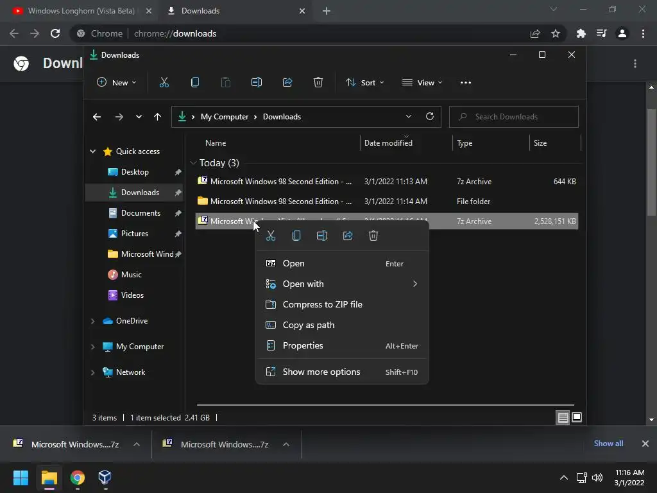This screenshot has width=657, height=493.
Task: Open address bar history dropdown
Action: [409, 117]
